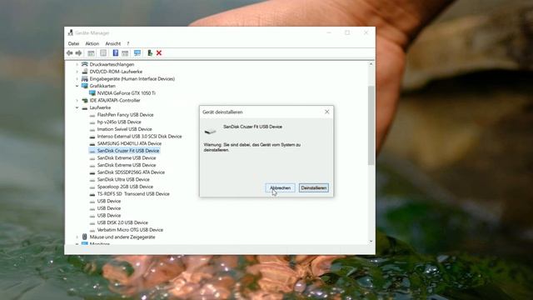Maximize the Geräte-Manager window
The height and width of the screenshot is (300, 533).
347,32
